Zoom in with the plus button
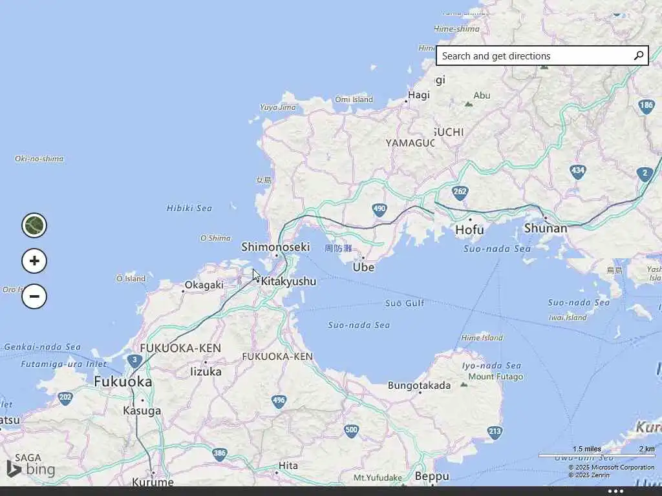Image resolution: width=662 pixels, height=496 pixels. (34, 261)
